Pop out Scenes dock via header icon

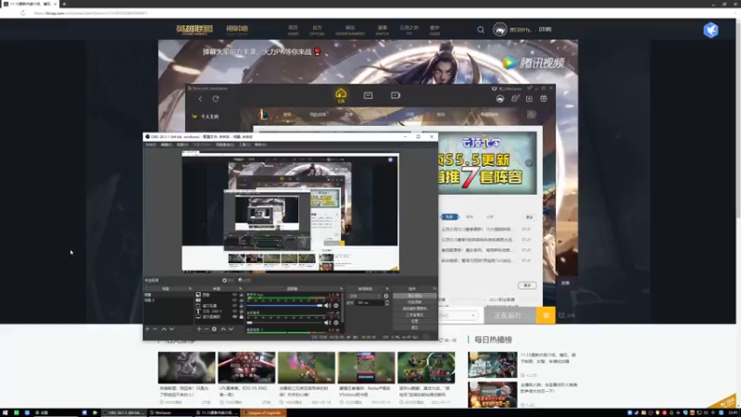click(190, 288)
